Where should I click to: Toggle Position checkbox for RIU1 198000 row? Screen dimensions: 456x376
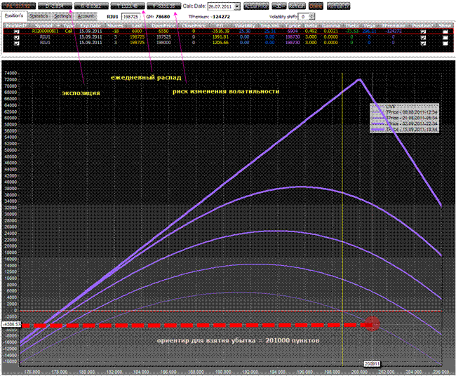tap(423, 43)
